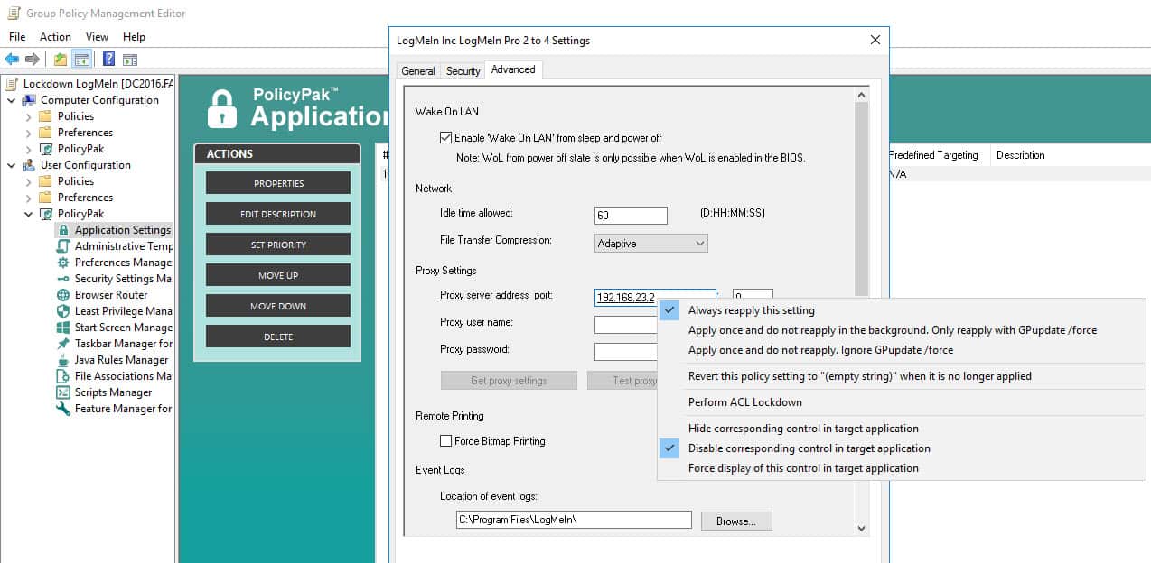Click the Application Settings padlock icon
This screenshot has height=563, width=1151.
[x=63, y=230]
